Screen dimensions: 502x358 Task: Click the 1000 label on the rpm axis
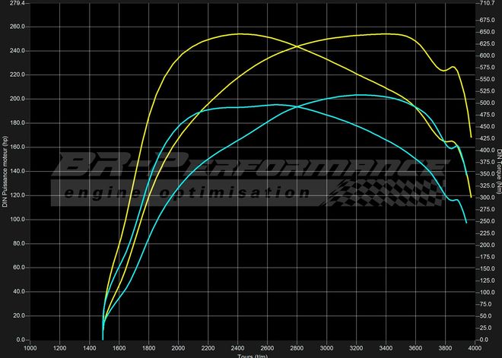(30, 348)
